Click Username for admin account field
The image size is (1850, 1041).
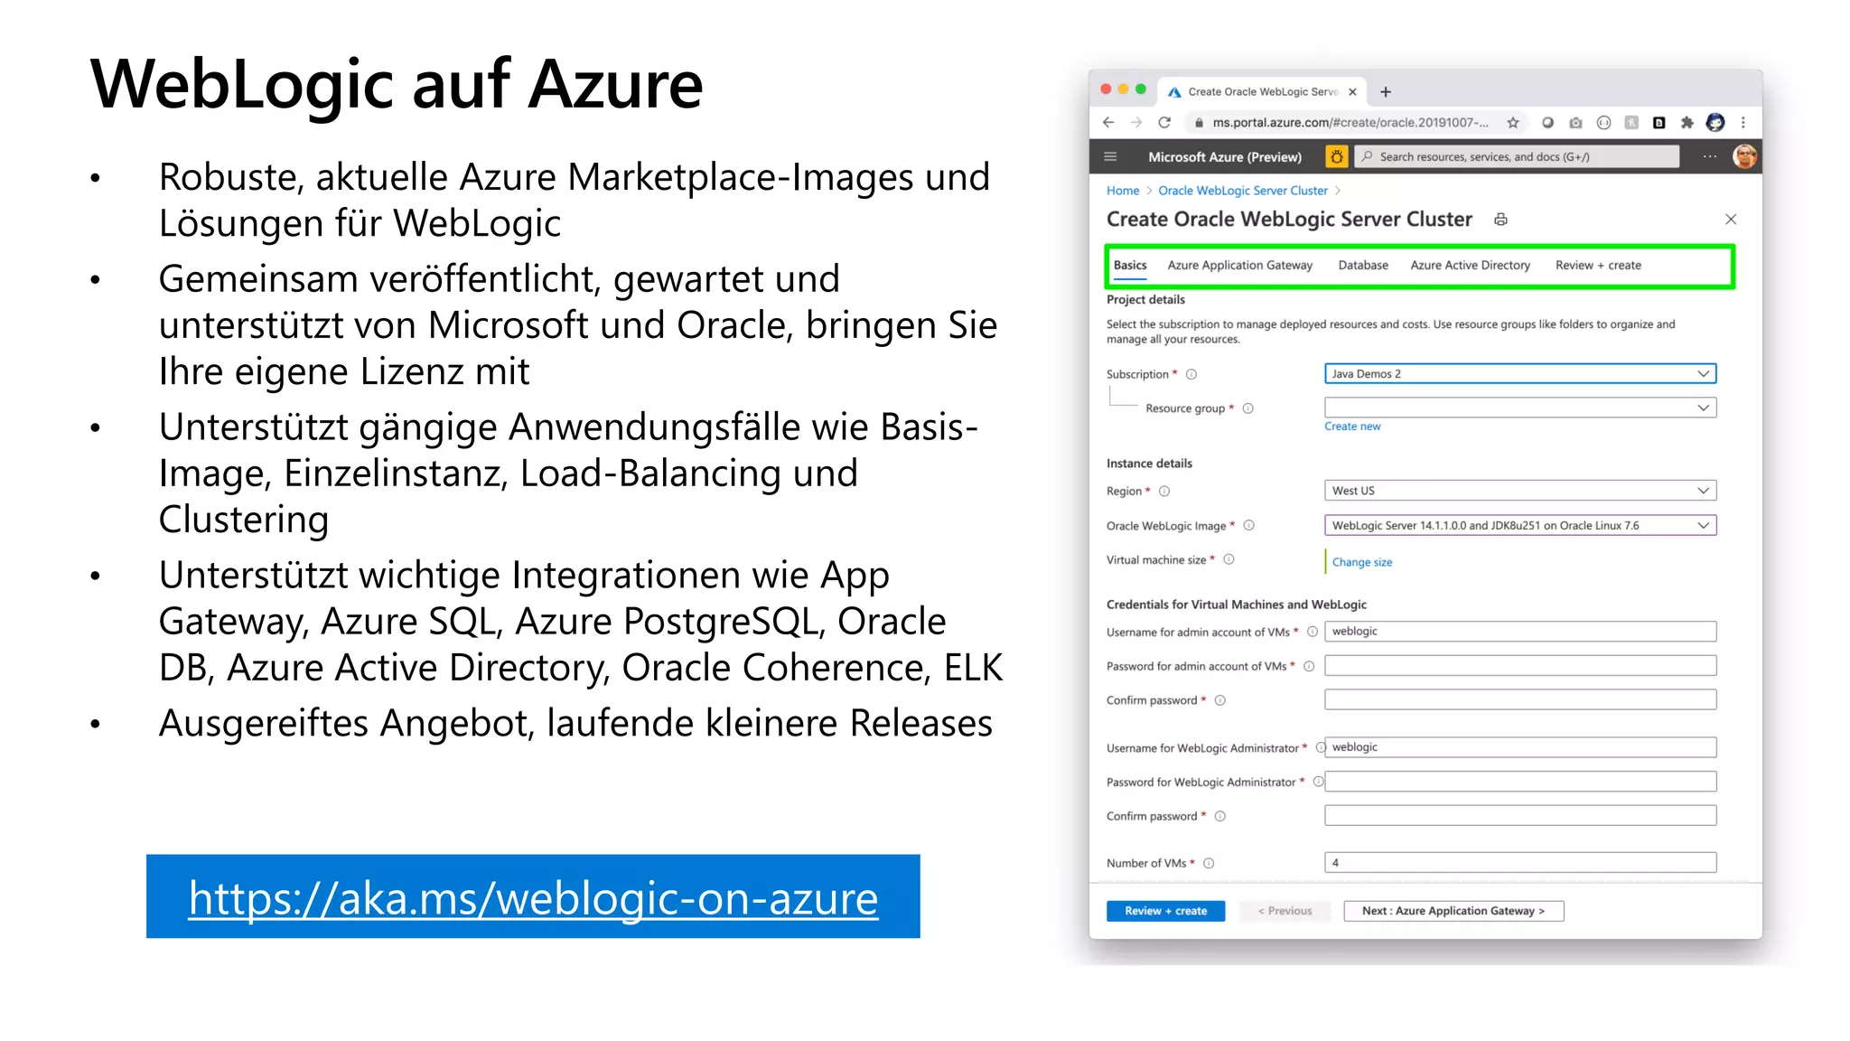1520,632
